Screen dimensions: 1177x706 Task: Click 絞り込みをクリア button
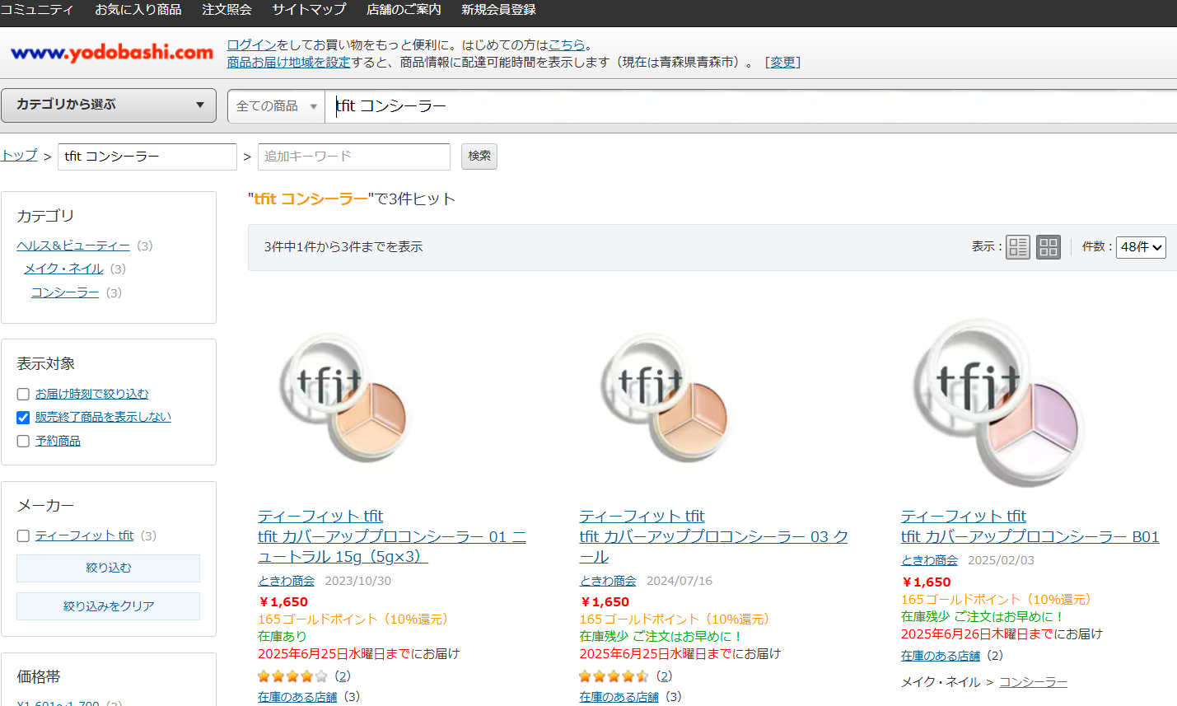(109, 606)
